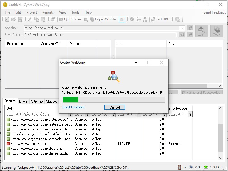Screen dimensions: 228x171
Task: Click the Save floppy disk icon
Action: coord(20,19)
